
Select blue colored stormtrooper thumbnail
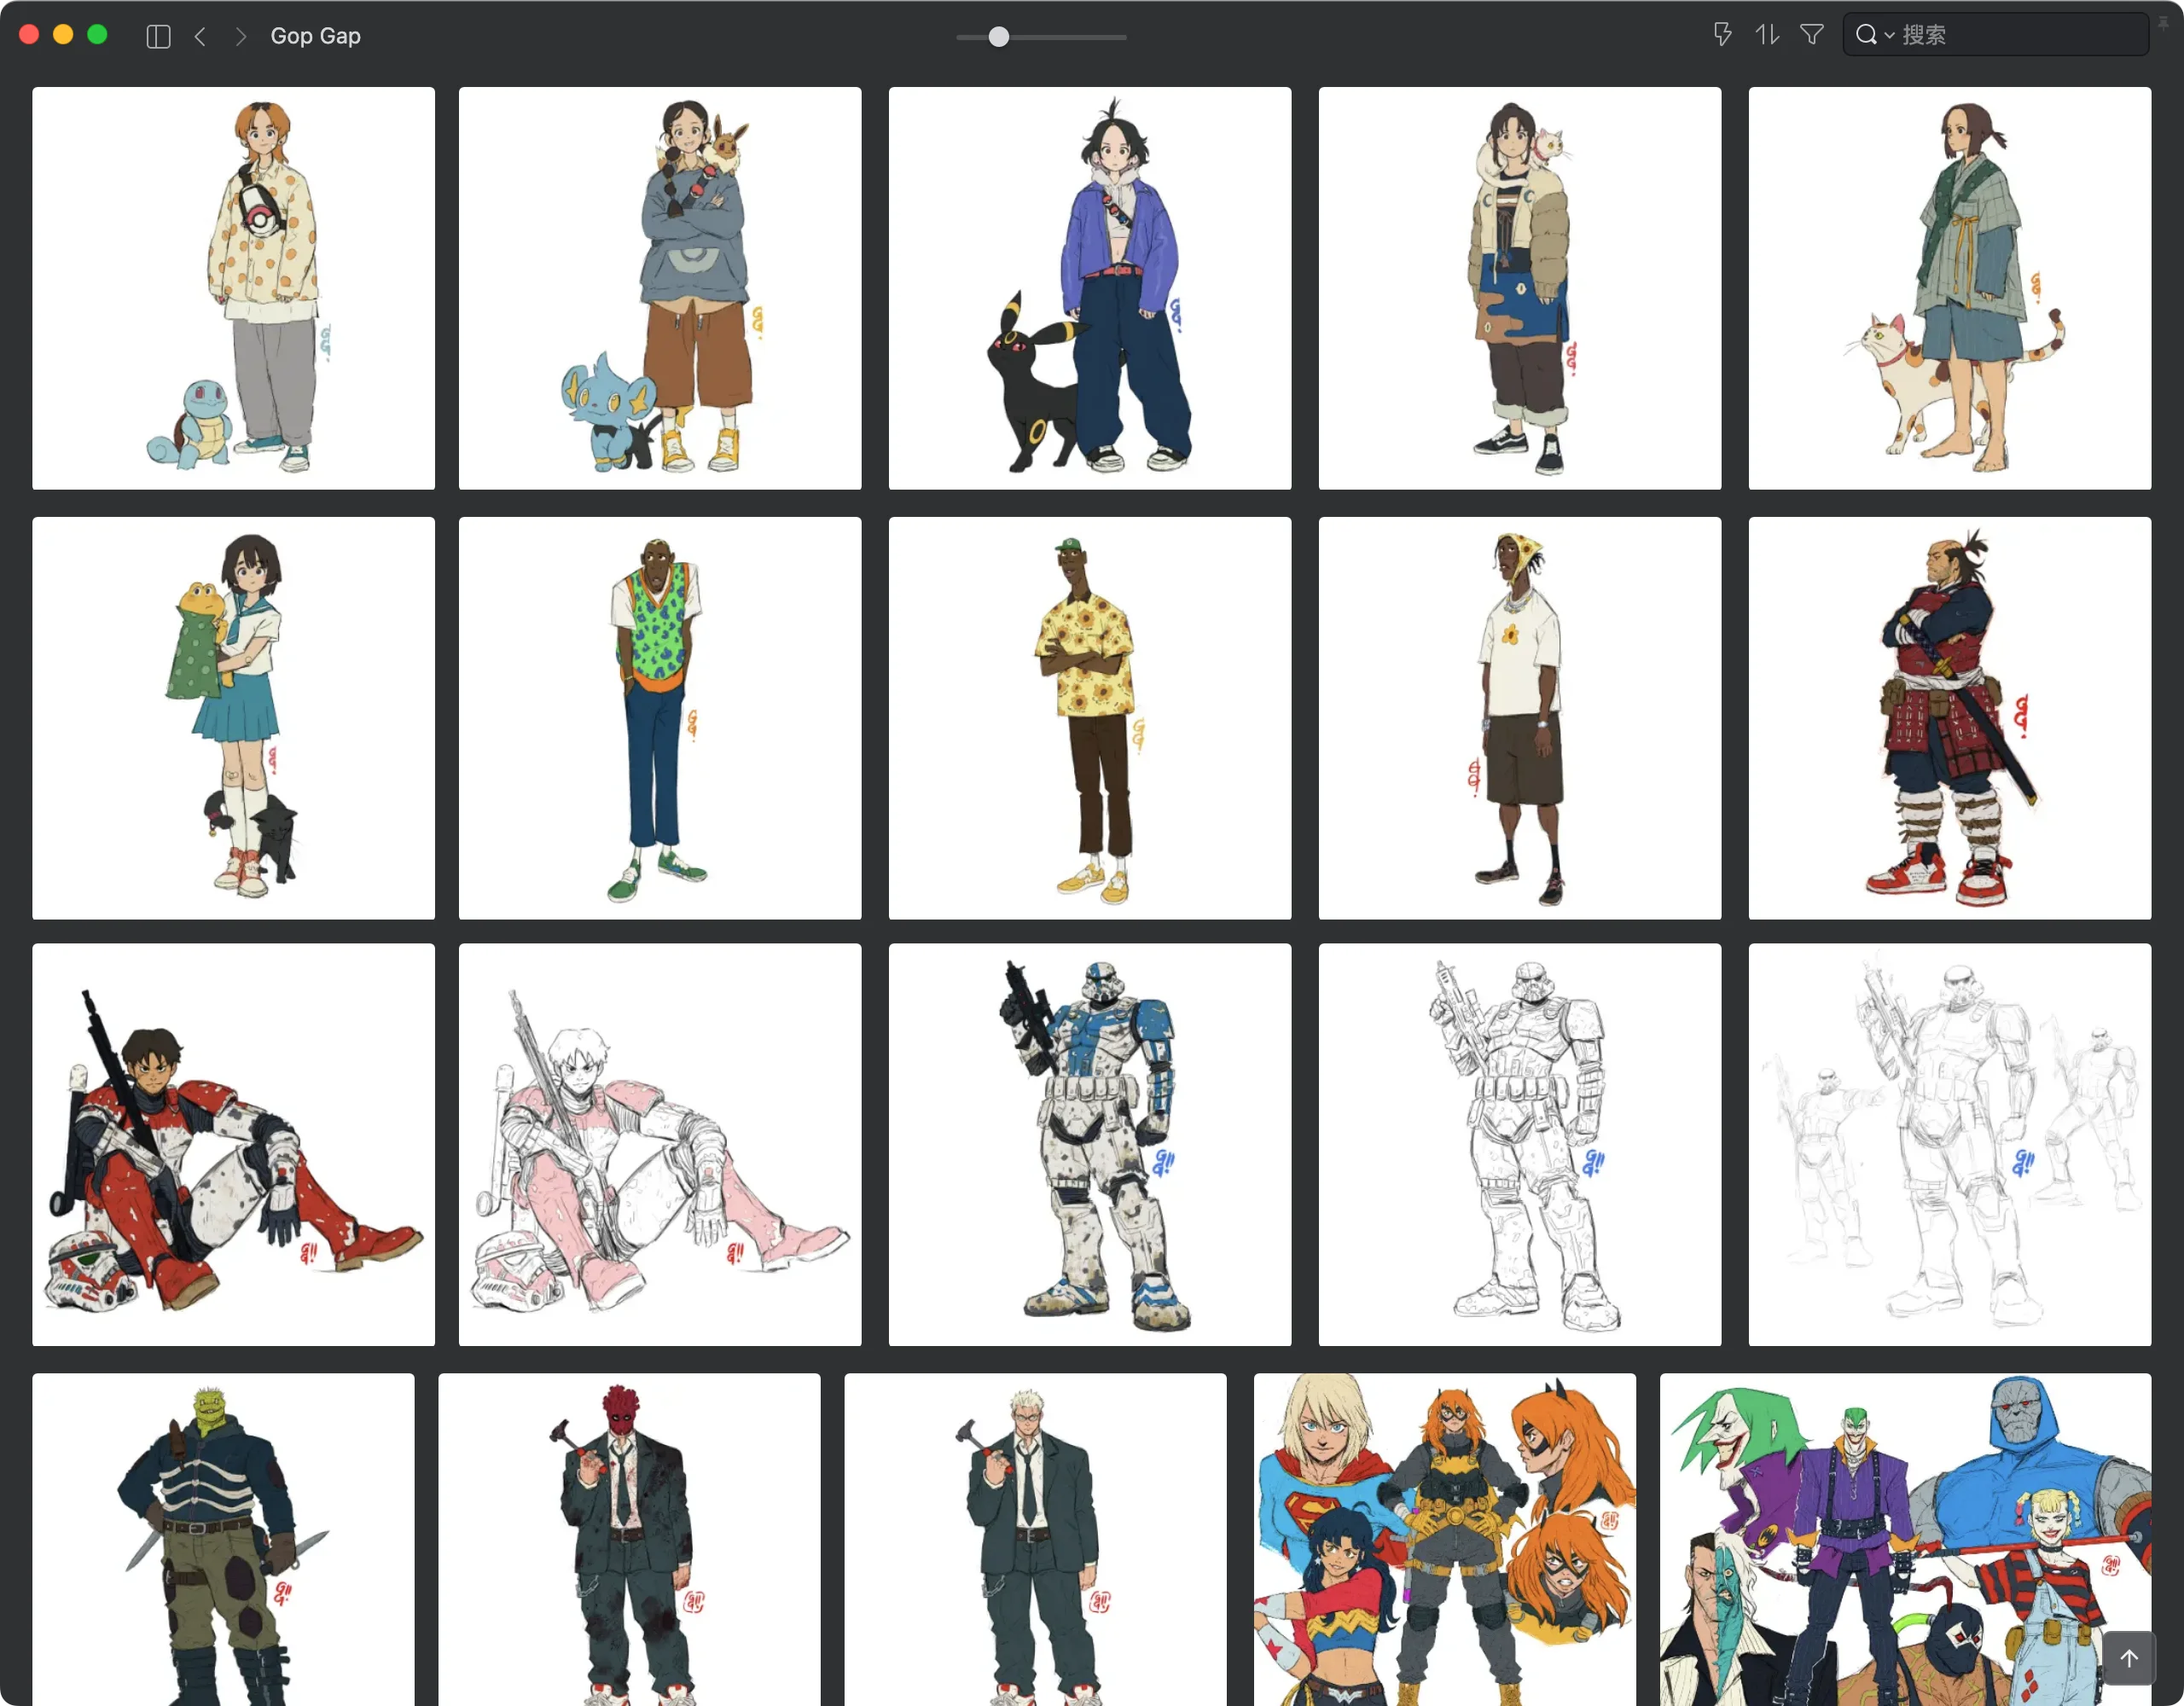(1090, 1145)
